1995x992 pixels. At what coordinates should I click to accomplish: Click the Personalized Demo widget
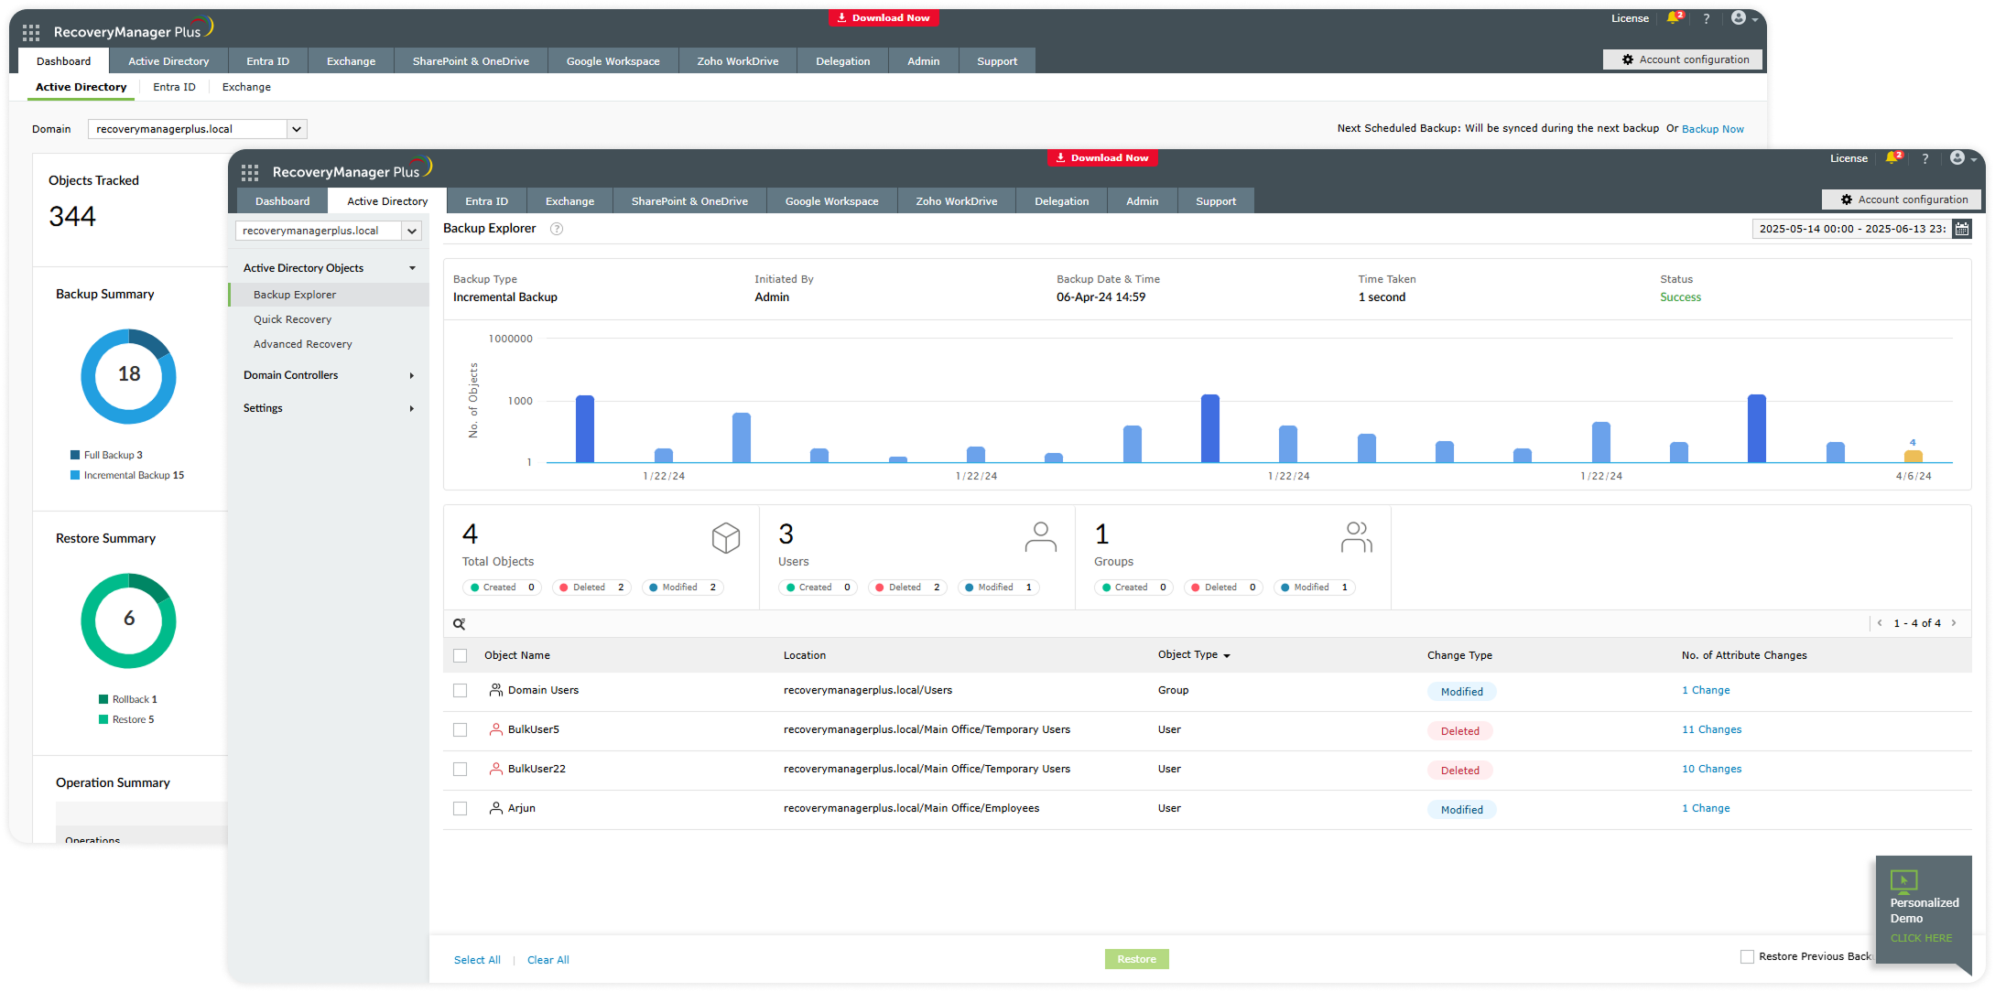1921,911
